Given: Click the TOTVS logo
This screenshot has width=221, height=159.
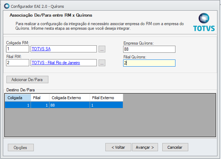Looking at the screenshot, I should coord(204,23).
